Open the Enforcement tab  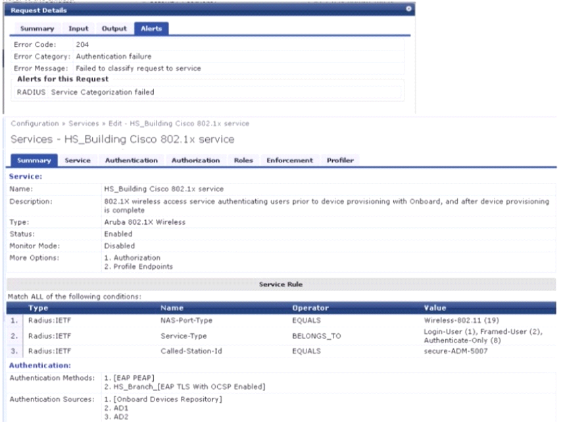[290, 160]
